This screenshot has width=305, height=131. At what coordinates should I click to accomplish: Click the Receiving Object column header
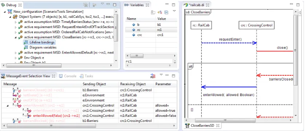(x=136, y=84)
